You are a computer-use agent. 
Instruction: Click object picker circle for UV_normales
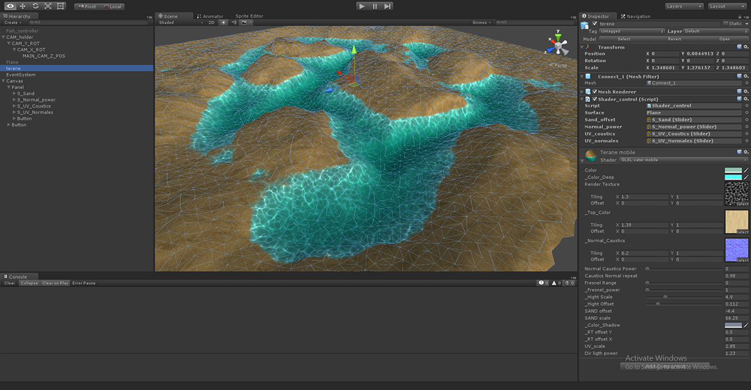point(747,141)
